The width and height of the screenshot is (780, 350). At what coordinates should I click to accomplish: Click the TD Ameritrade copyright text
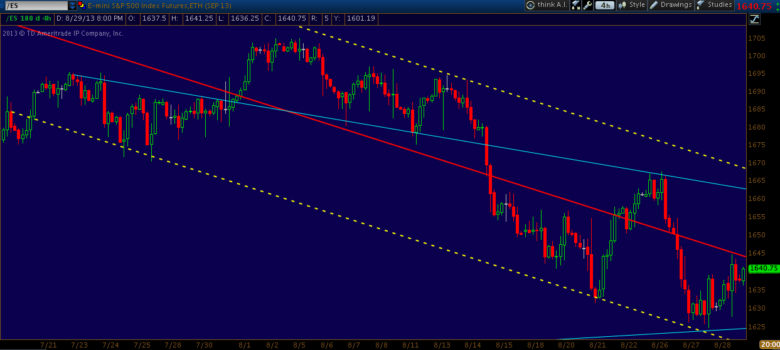tap(63, 33)
